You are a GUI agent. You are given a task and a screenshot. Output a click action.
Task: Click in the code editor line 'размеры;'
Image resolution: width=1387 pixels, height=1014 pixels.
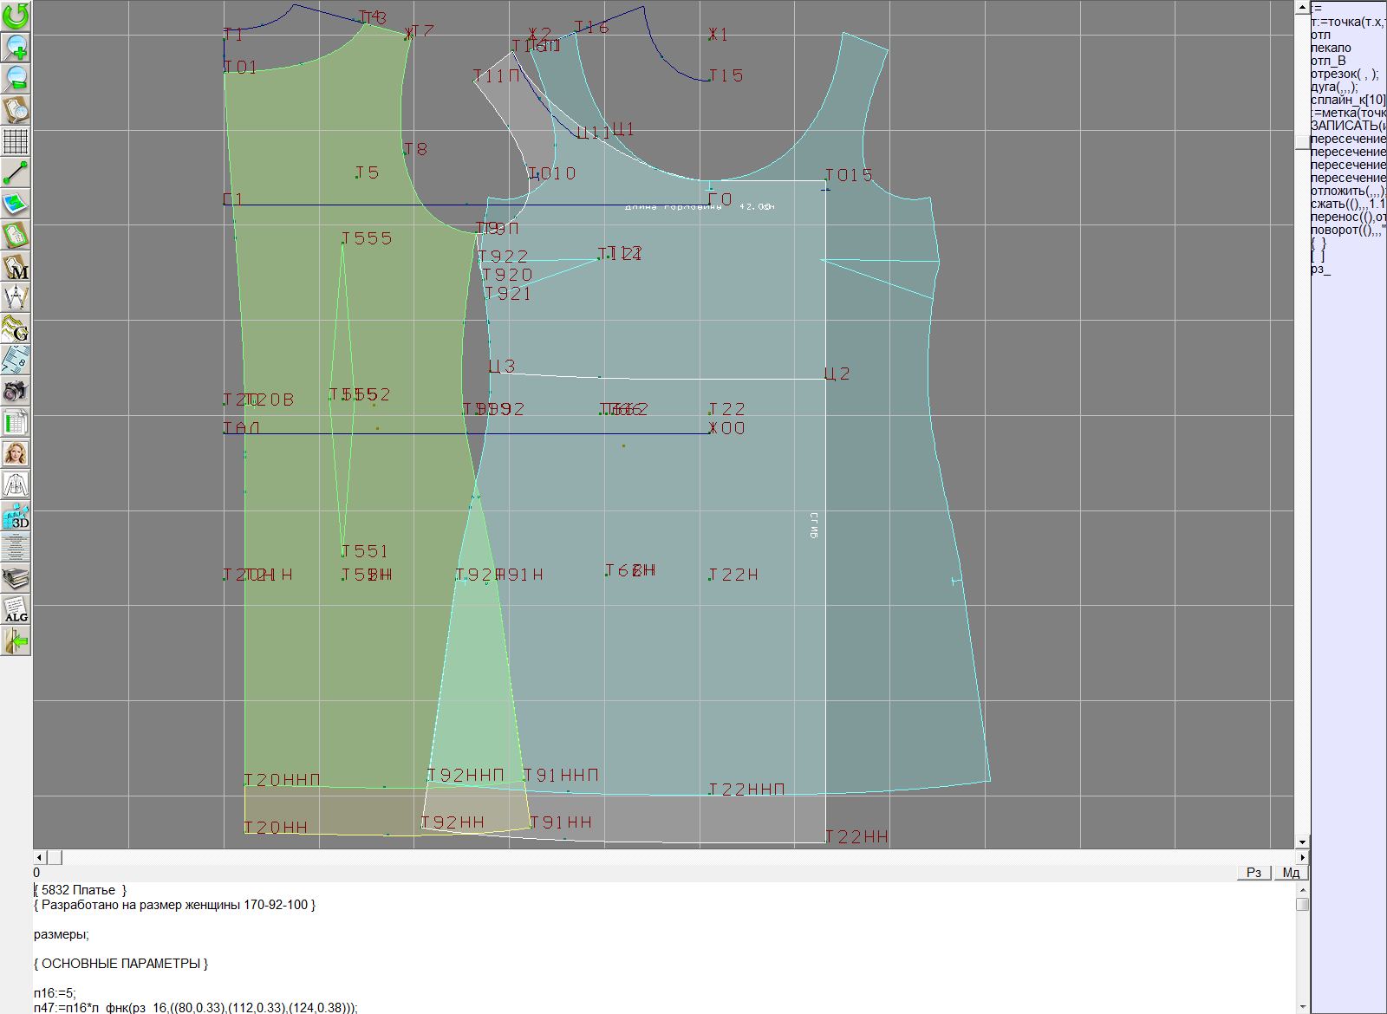(x=62, y=934)
